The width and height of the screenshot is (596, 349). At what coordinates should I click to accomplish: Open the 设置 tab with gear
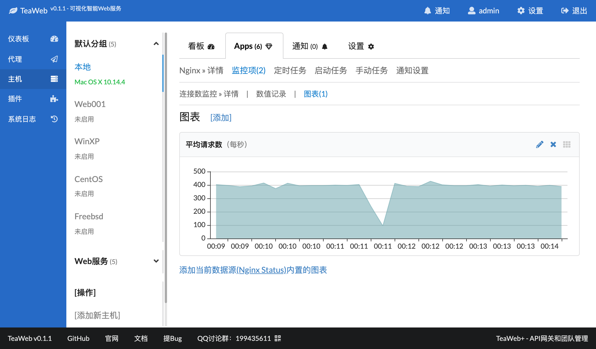point(361,46)
